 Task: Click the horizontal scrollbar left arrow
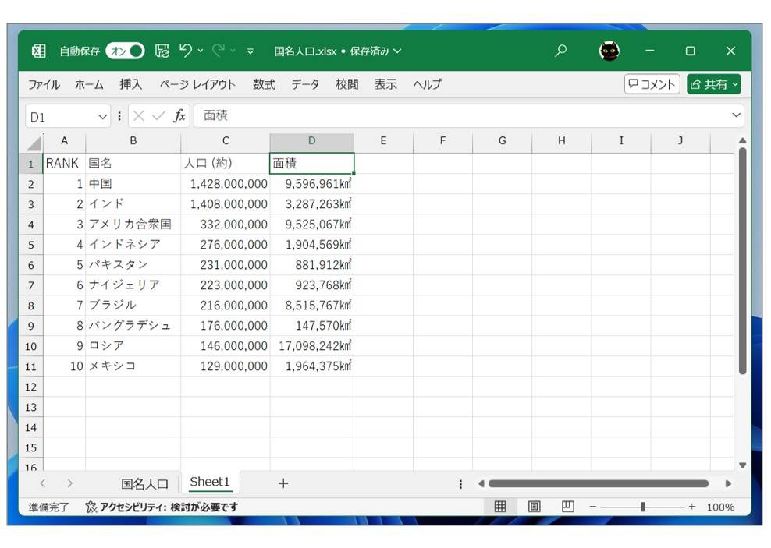(481, 483)
